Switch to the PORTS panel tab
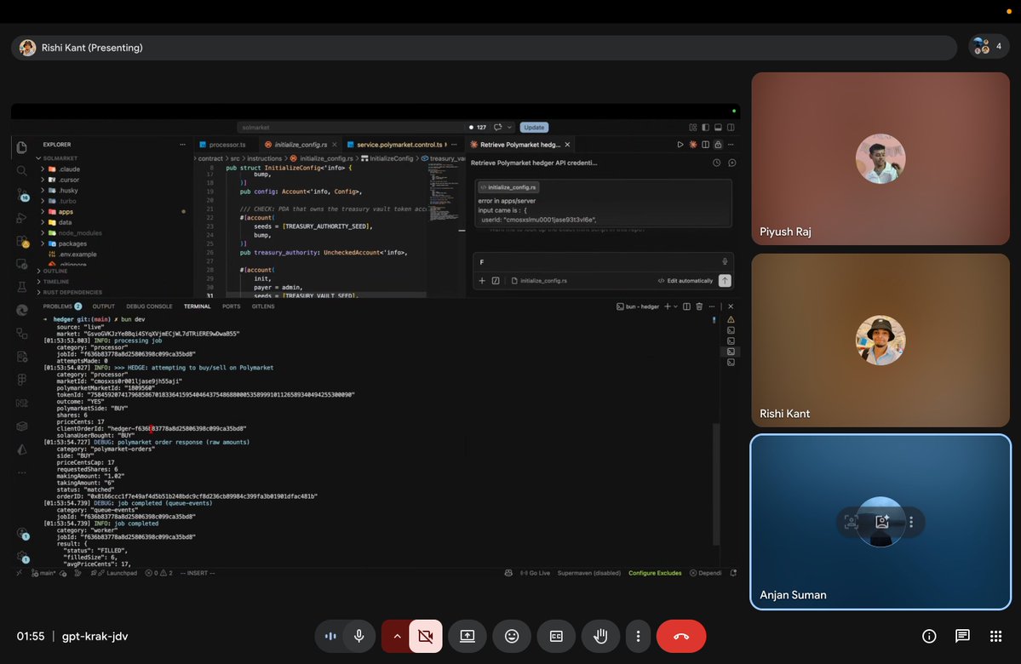The image size is (1021, 664). point(231,306)
